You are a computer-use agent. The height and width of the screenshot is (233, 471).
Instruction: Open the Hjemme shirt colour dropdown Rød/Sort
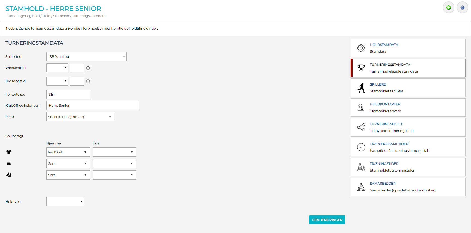point(68,152)
